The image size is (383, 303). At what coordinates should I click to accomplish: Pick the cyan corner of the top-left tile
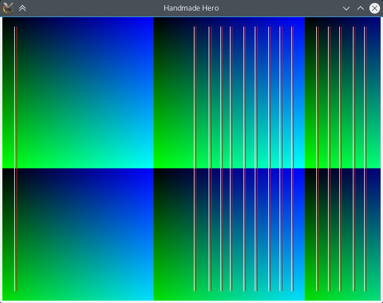pyautogui.click(x=150, y=165)
